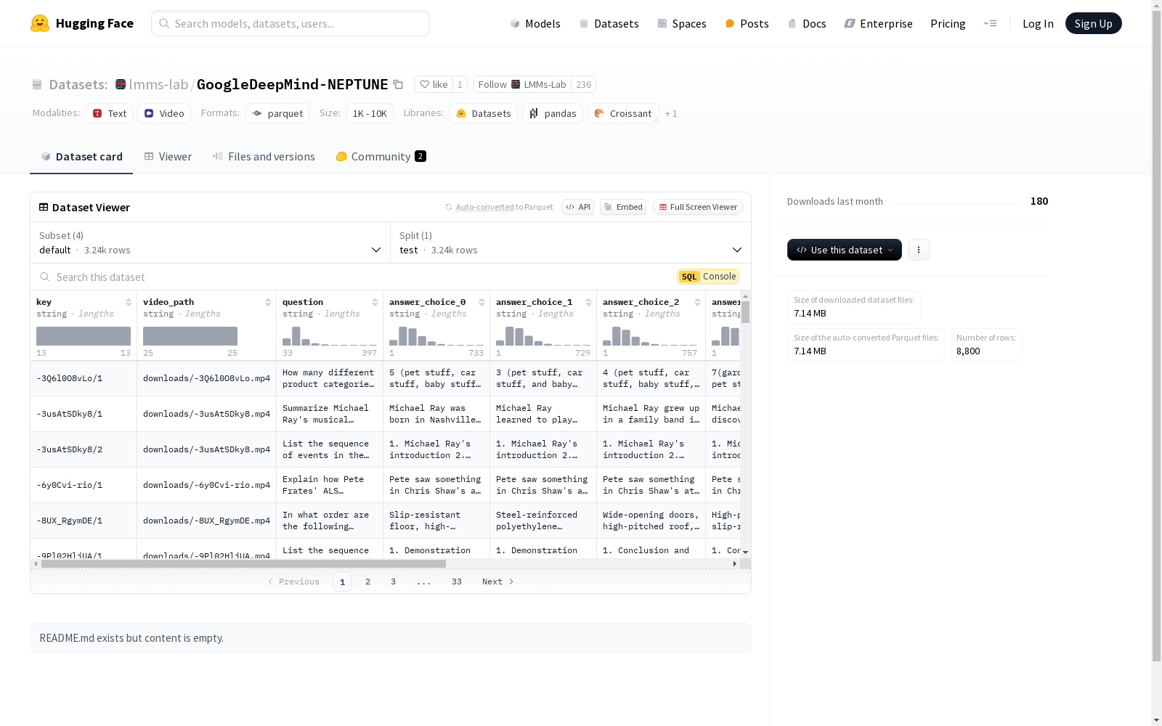
Task: Click the table's vertical scrollbar thumb
Action: click(x=745, y=312)
